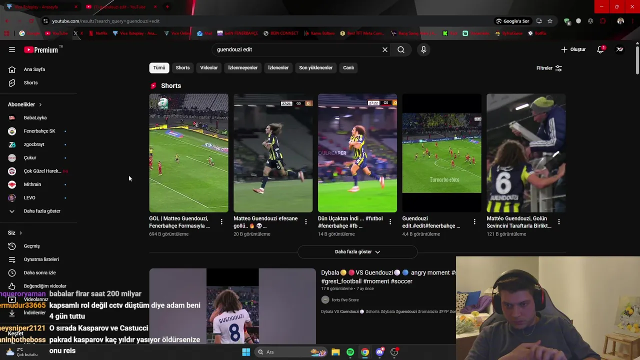Open the Fenerbahçe SK subscription channel
This screenshot has height=360, width=640.
(39, 131)
